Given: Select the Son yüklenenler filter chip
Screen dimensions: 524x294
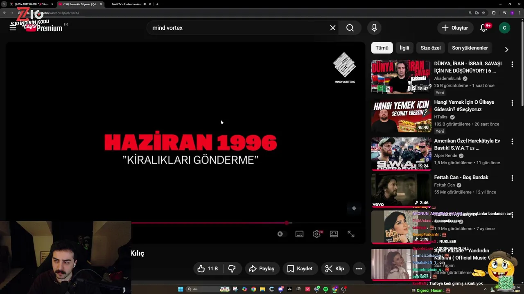Looking at the screenshot, I should pos(470,48).
